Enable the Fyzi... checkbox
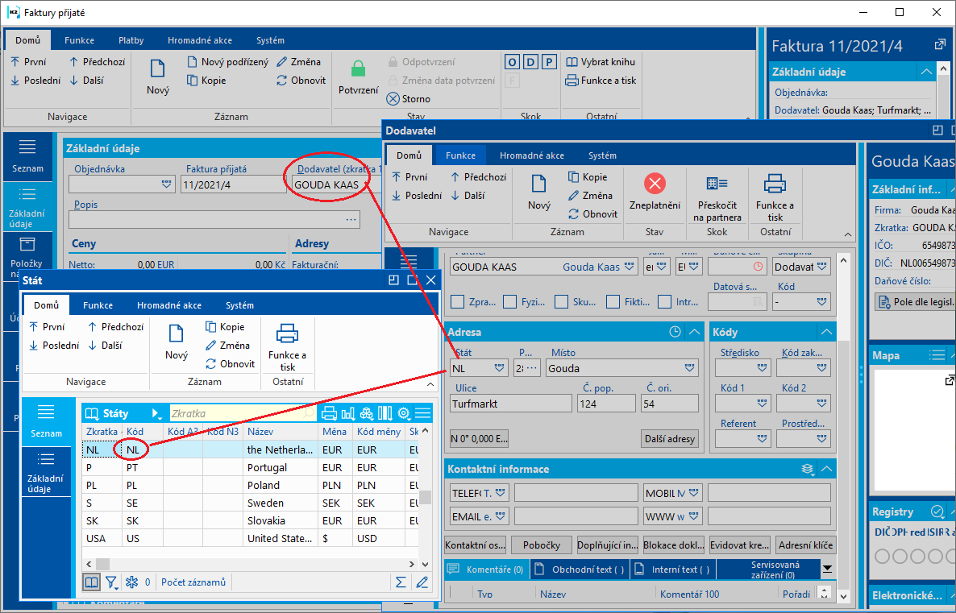Screen dimensions: 956x613 click(x=509, y=302)
